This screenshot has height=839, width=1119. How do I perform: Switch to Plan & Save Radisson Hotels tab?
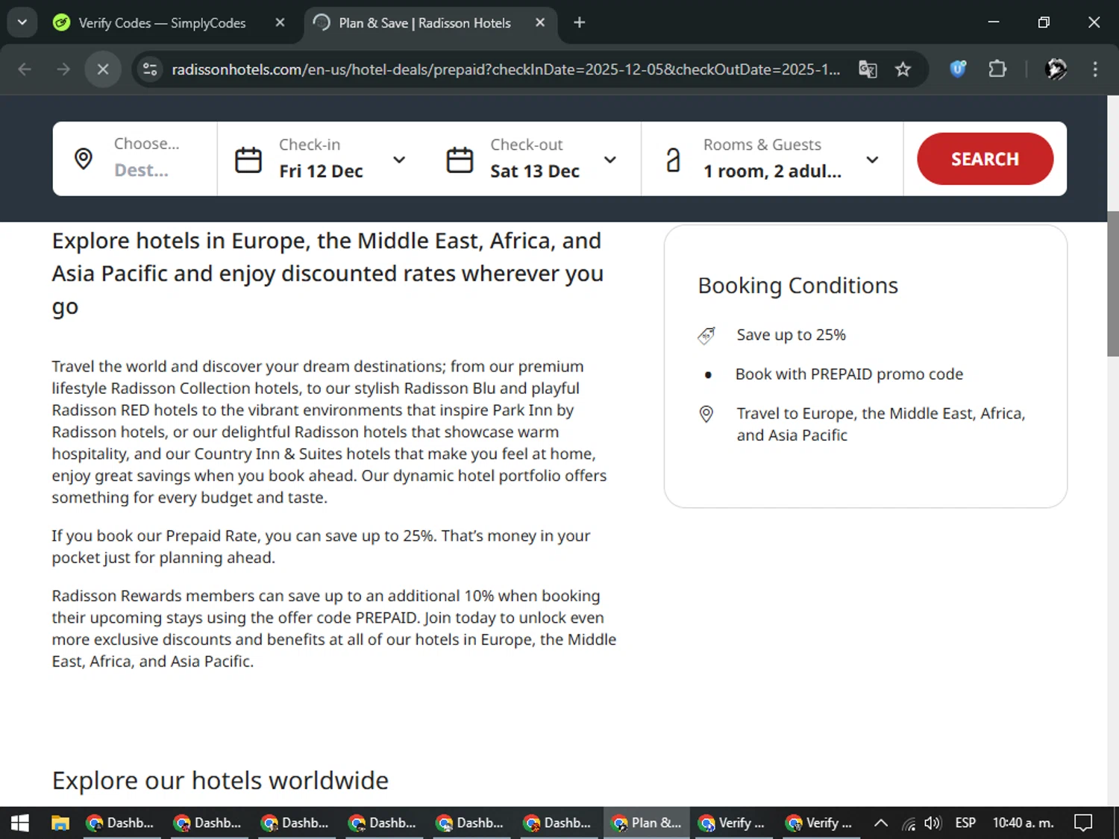pos(424,23)
